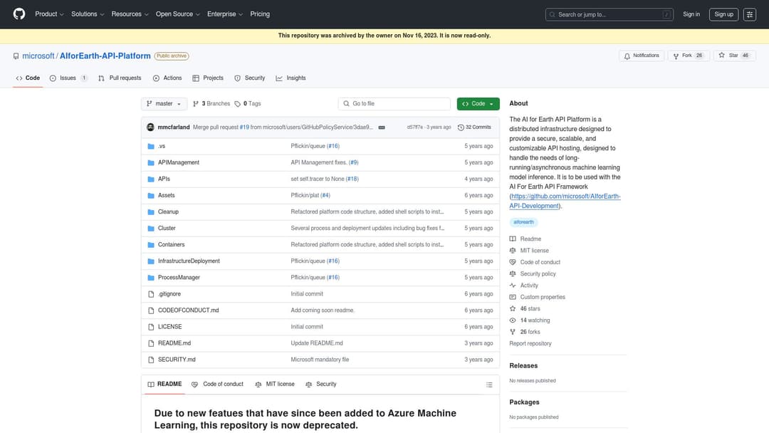Click the search magnifier in Go to file
This screenshot has height=433, width=769.
346,104
